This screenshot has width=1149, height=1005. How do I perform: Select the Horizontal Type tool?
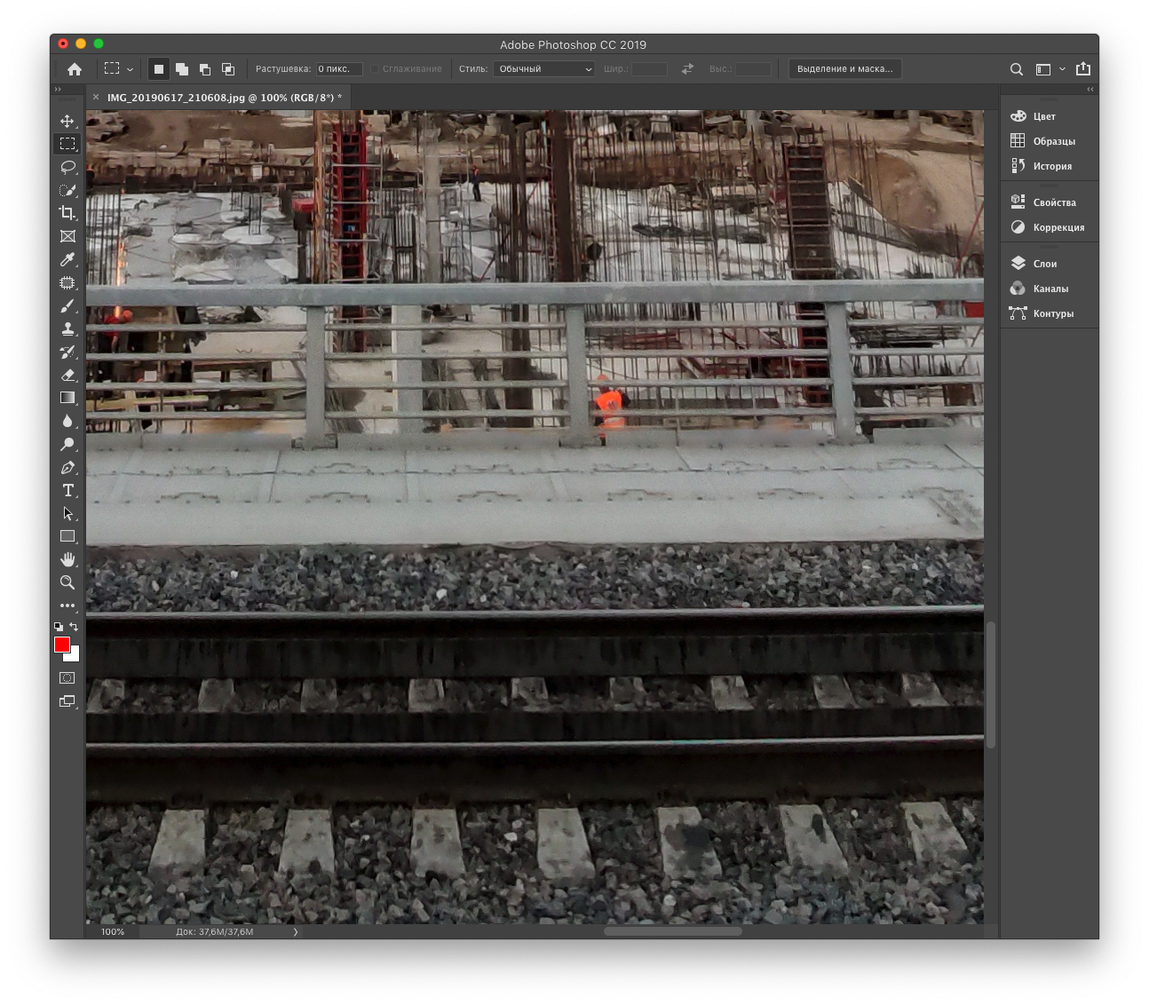point(67,490)
